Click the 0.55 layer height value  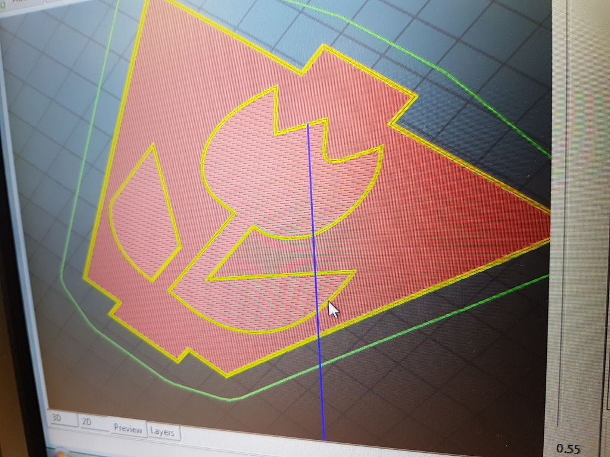[568, 449]
